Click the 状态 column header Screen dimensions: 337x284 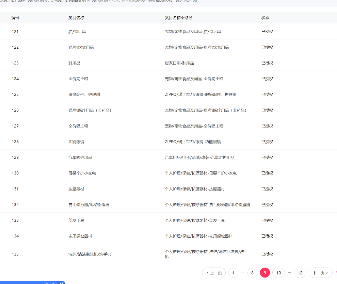click(265, 18)
